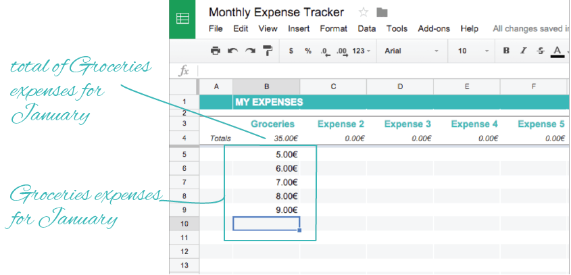Click the 35.00€ Groceries total cell
The height and width of the screenshot is (275, 571).
coord(266,139)
